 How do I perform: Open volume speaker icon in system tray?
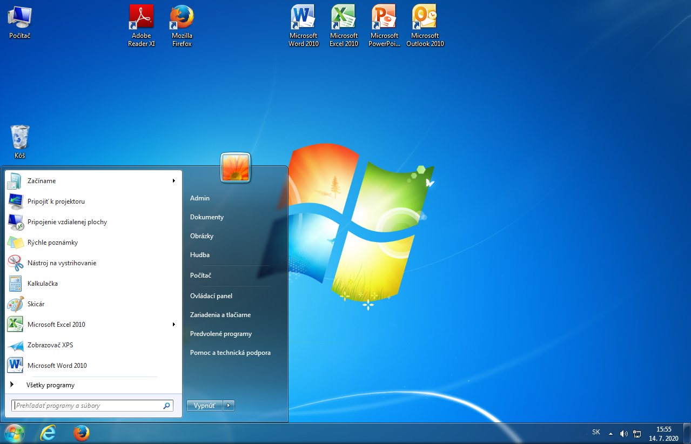tap(624, 433)
